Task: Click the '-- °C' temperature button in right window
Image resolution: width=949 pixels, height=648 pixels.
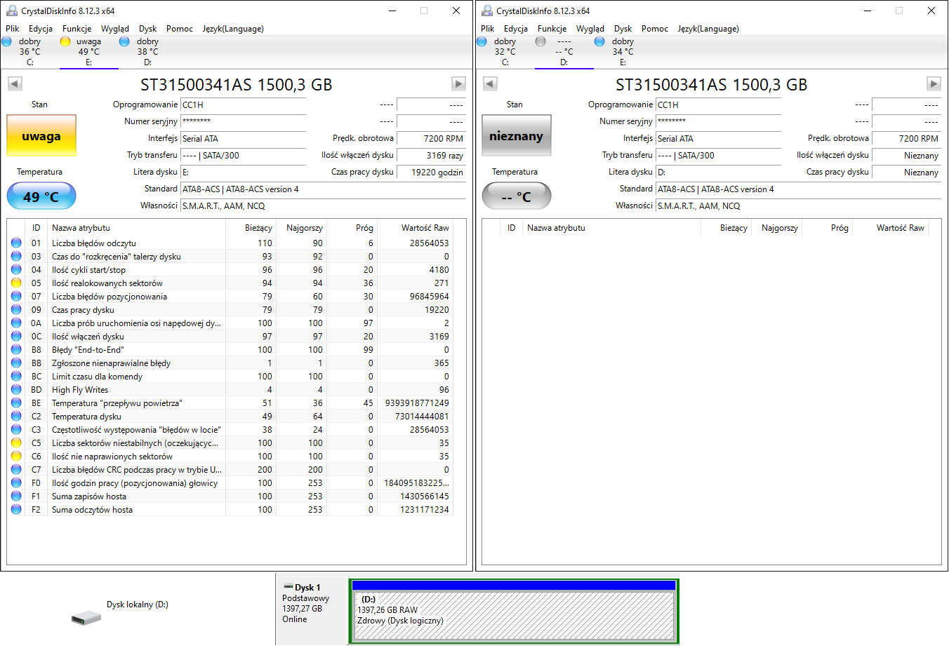Action: pyautogui.click(x=517, y=196)
